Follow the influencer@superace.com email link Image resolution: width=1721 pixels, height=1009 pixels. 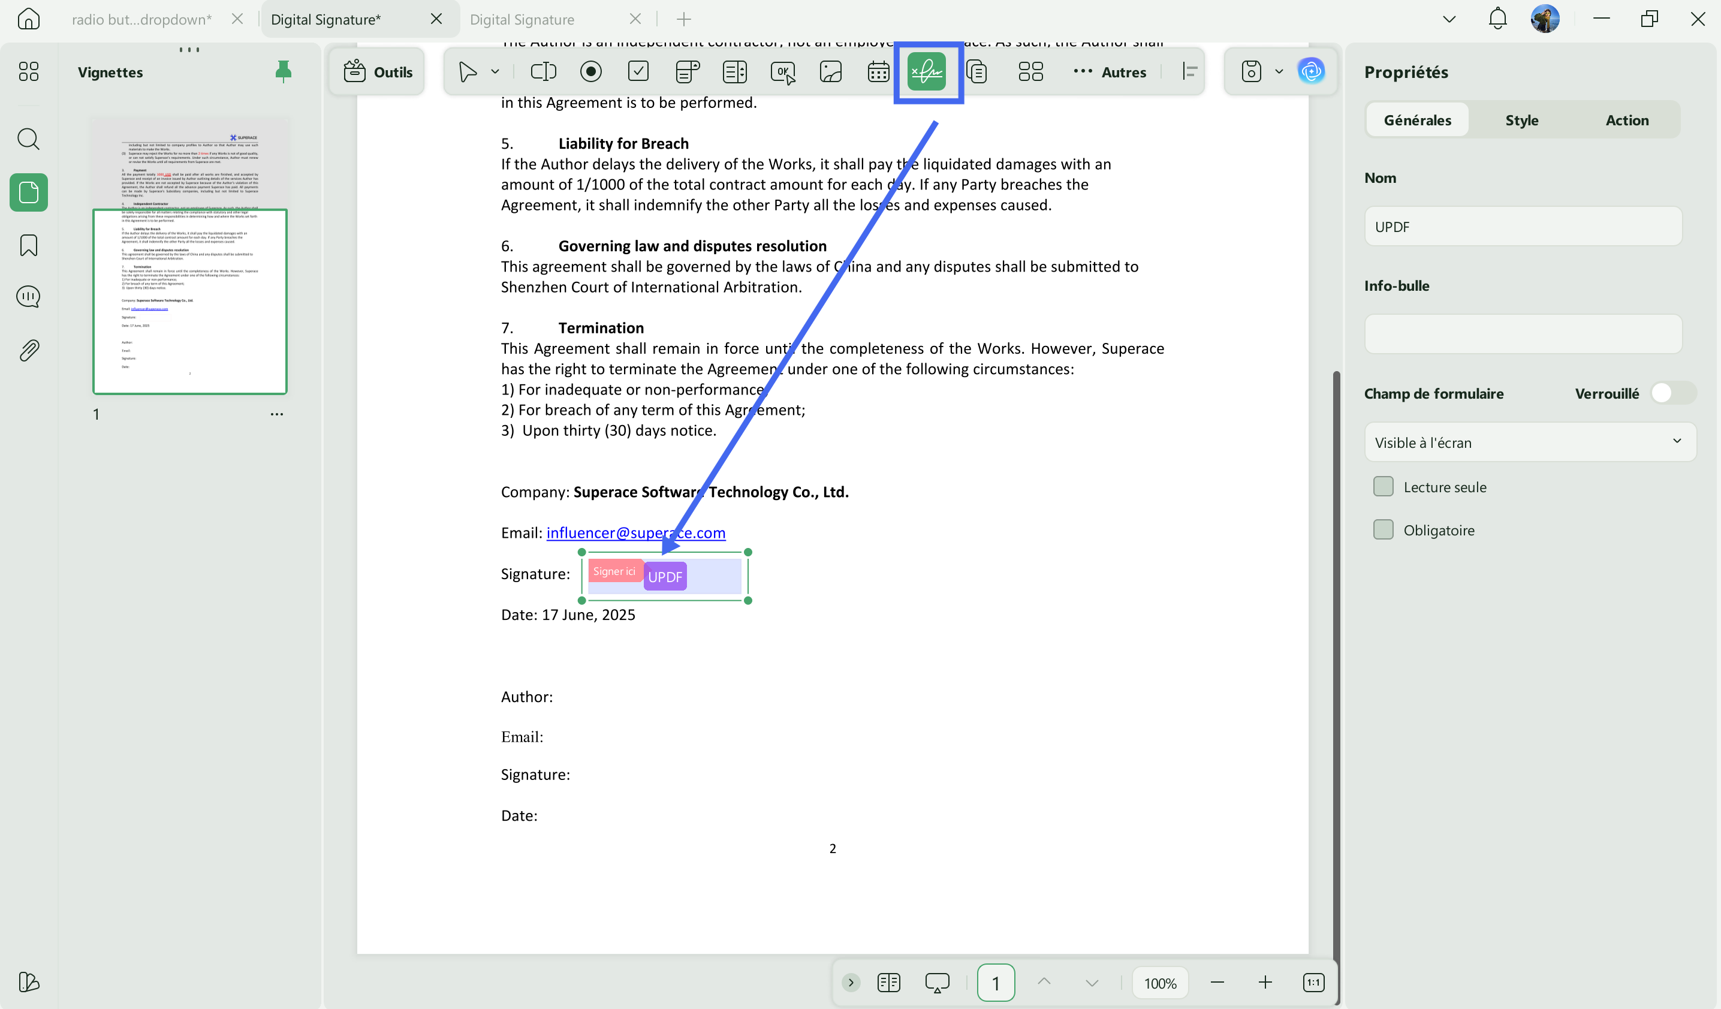(636, 532)
